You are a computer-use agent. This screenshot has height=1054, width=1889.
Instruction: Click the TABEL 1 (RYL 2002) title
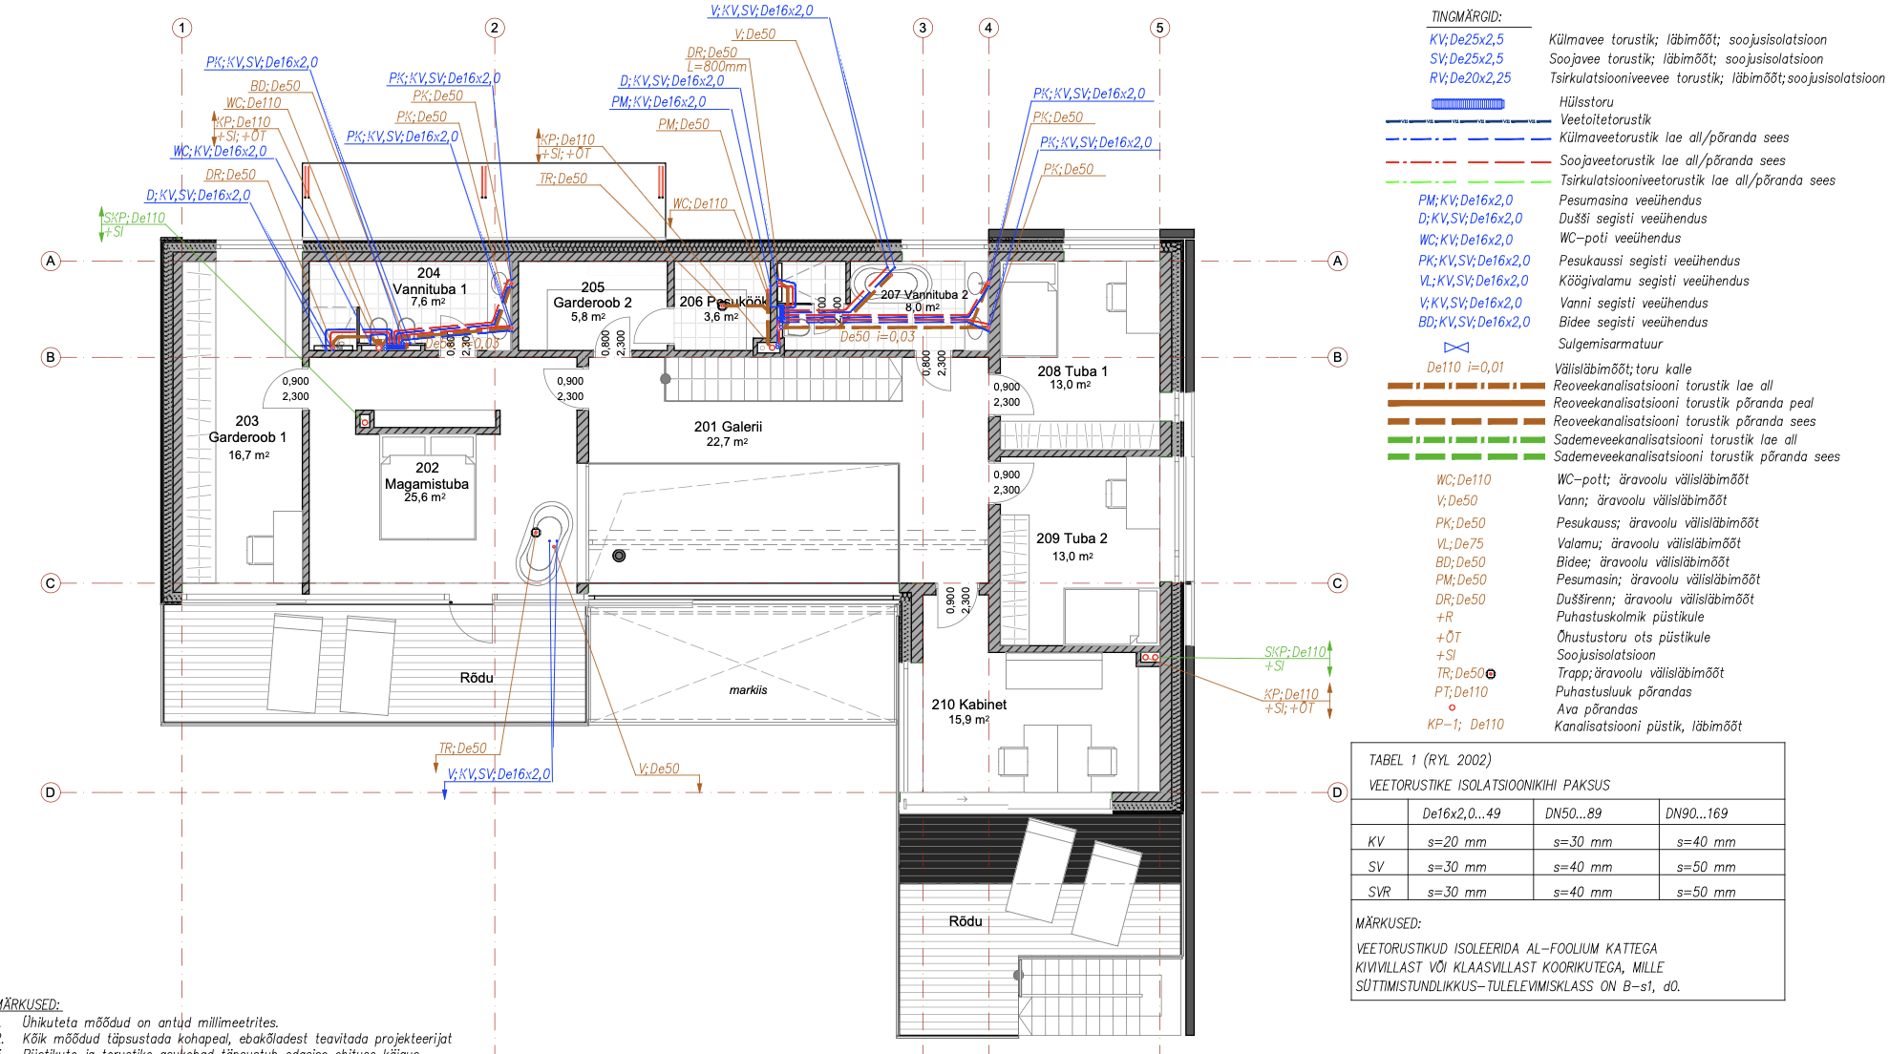1430,760
